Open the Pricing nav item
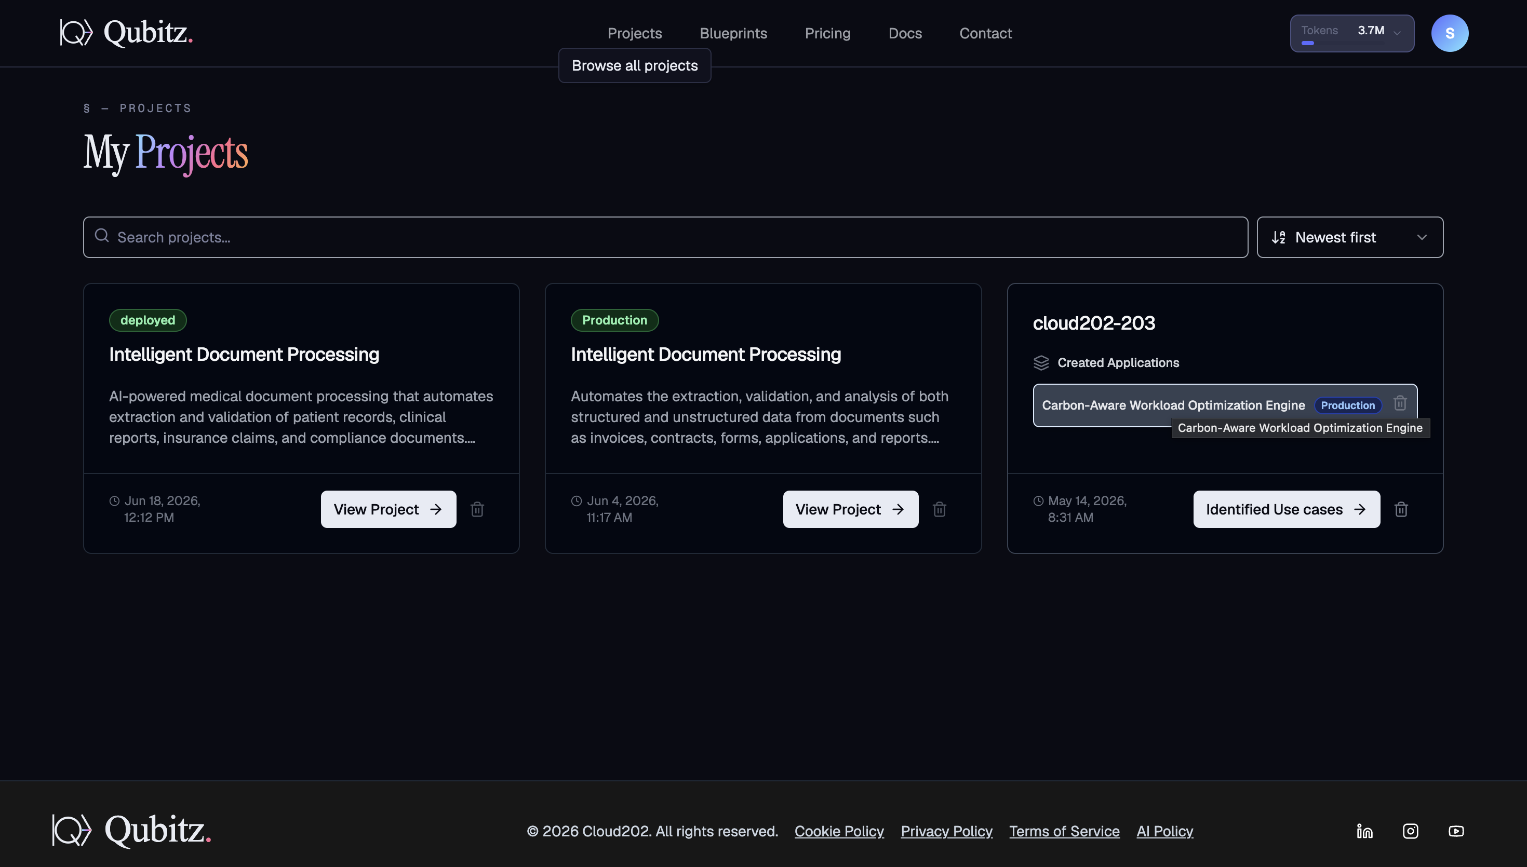 (827, 33)
